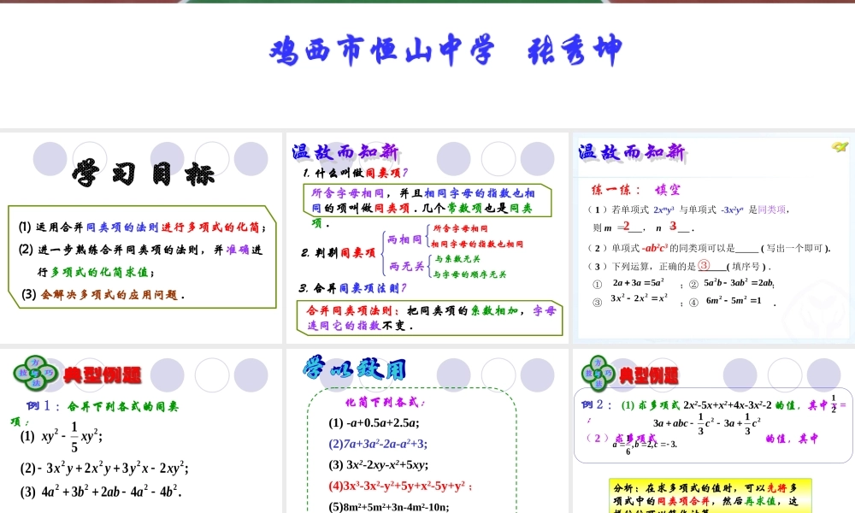The height and width of the screenshot is (513, 855).
Task: Open the 典型例题 slide showing 例2
Action: click(x=714, y=431)
